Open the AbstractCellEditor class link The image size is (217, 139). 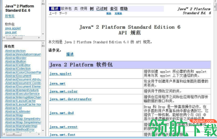(18, 65)
